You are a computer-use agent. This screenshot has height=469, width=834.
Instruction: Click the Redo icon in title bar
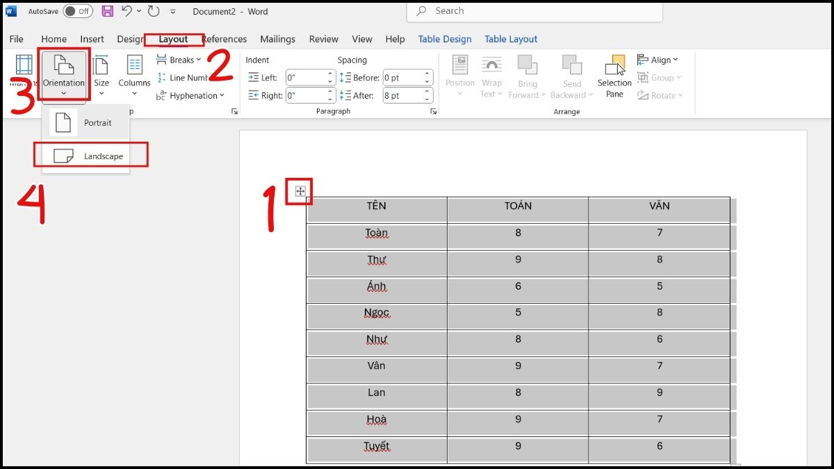[x=152, y=11]
